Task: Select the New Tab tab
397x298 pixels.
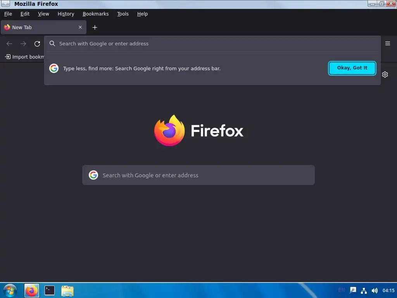Action: coord(43,27)
